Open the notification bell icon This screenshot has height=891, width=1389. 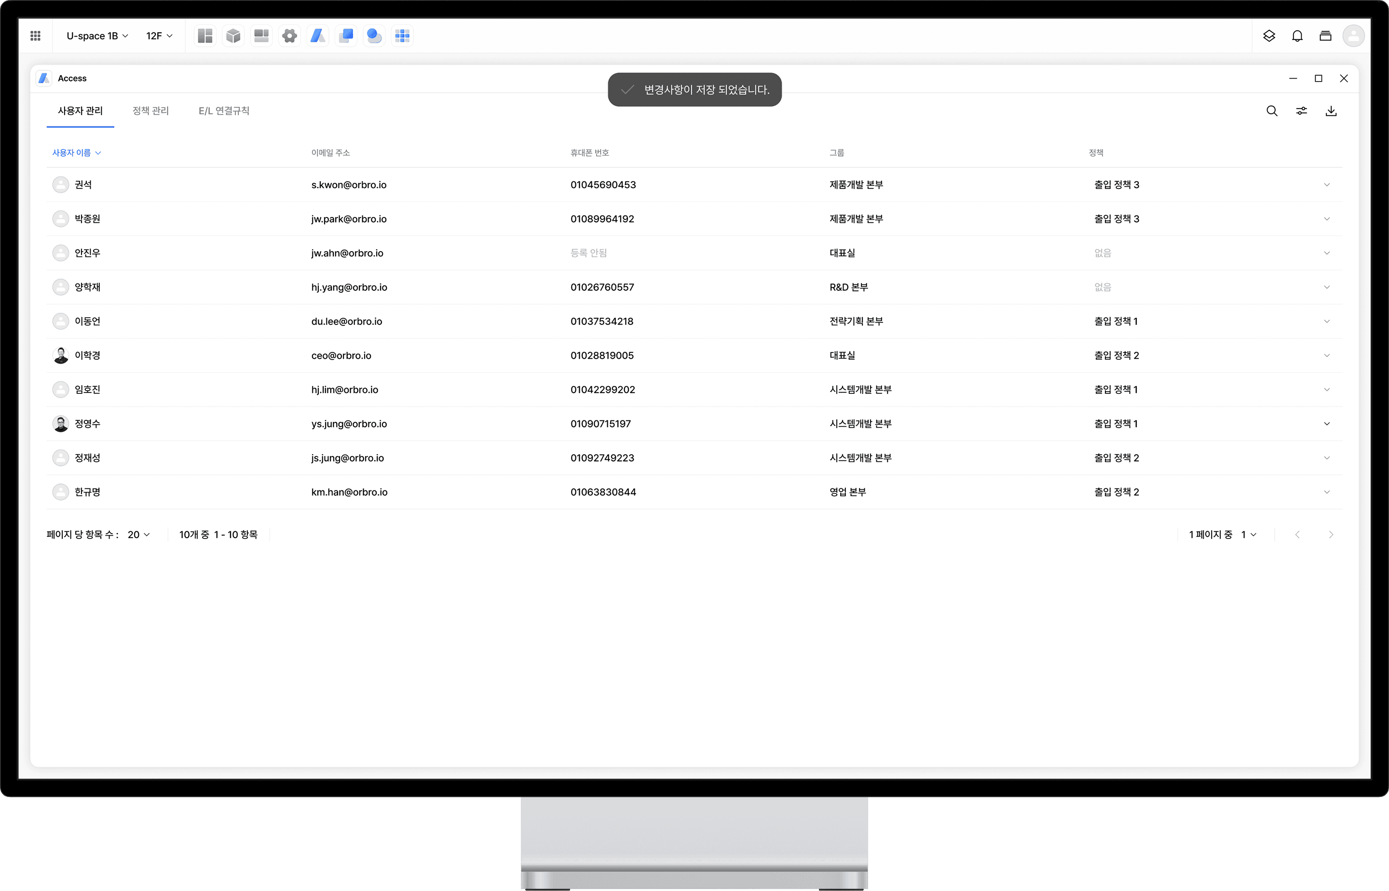(x=1297, y=36)
